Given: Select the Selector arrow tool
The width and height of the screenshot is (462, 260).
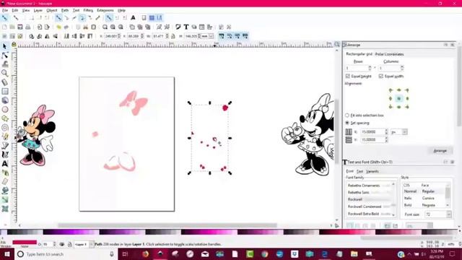Looking at the screenshot, I should pyautogui.click(x=5, y=46).
